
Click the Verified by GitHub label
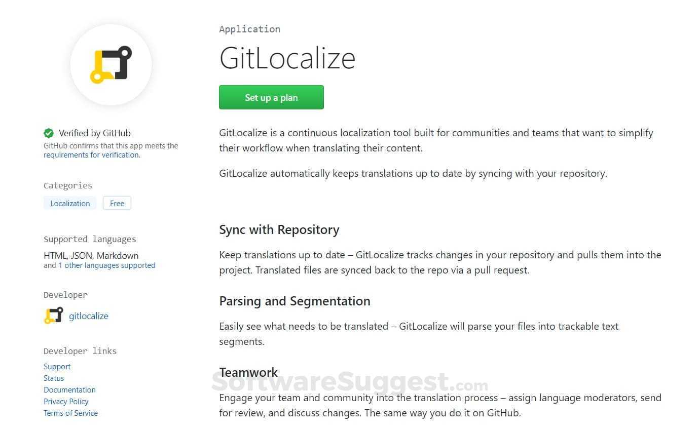(95, 133)
